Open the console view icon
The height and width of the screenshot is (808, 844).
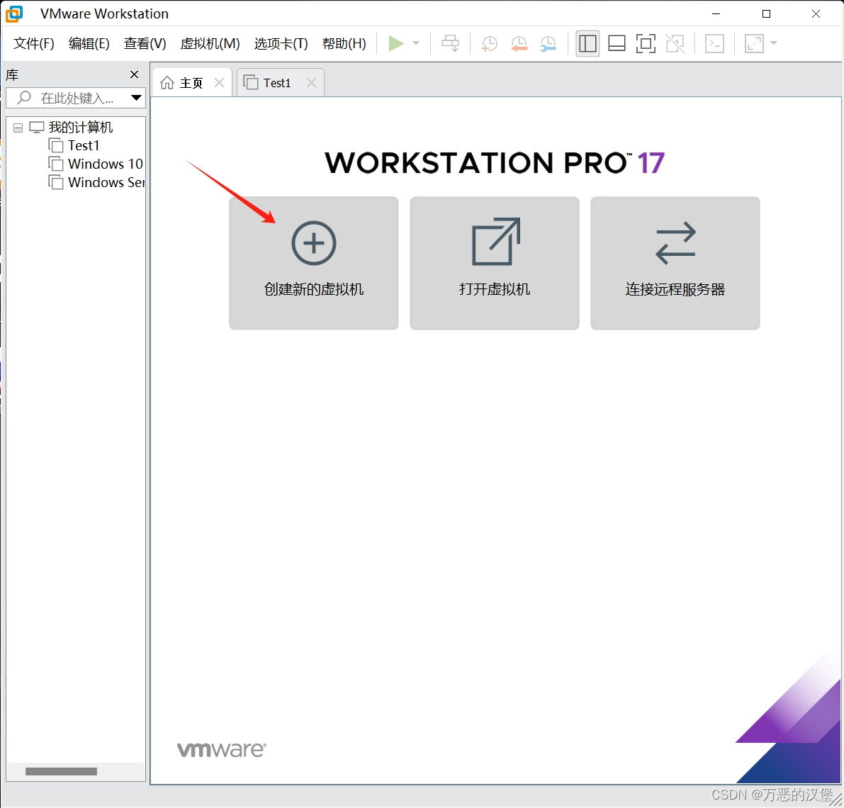(x=714, y=44)
